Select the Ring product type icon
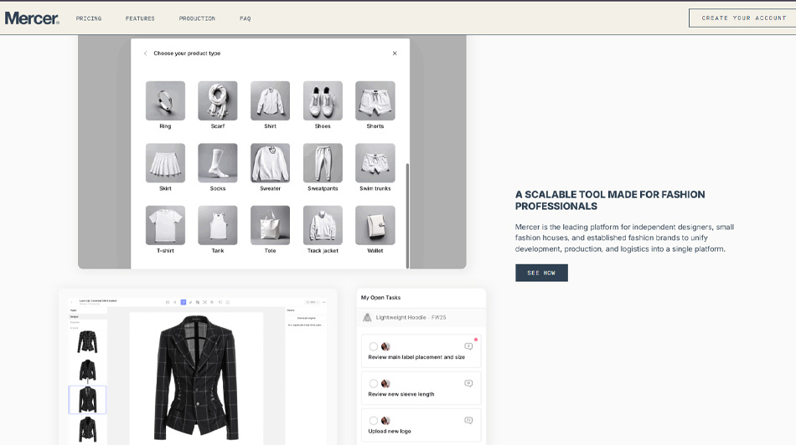This screenshot has height=445, width=796. coord(165,100)
